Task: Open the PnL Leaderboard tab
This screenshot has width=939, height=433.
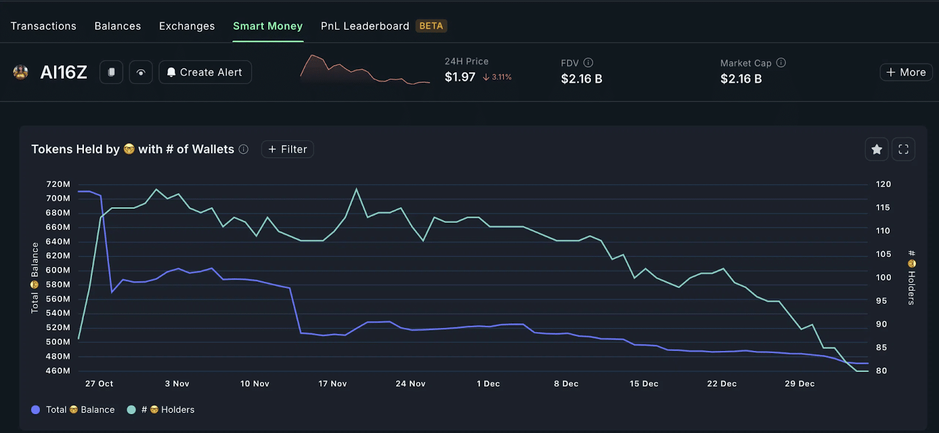Action: (x=365, y=26)
